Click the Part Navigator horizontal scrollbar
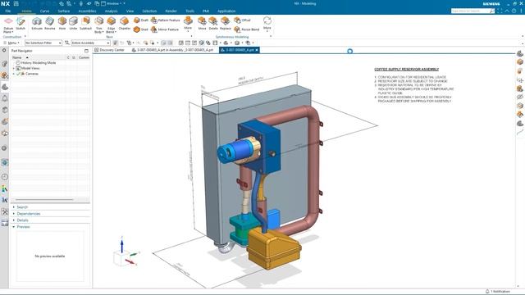525x295 pixels. pyautogui.click(x=43, y=200)
